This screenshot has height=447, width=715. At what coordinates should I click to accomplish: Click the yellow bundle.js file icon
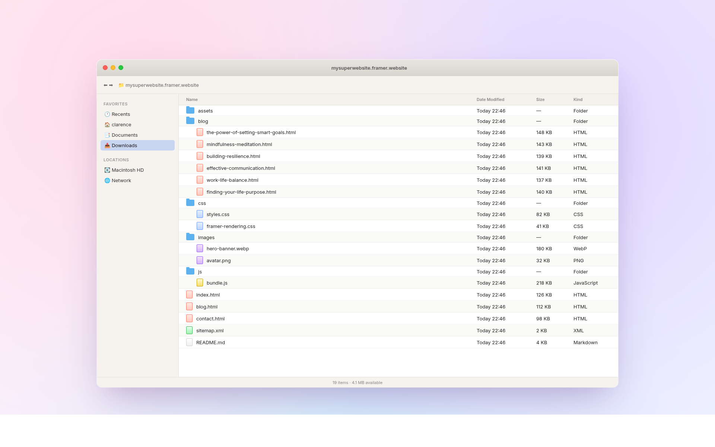[x=200, y=283]
